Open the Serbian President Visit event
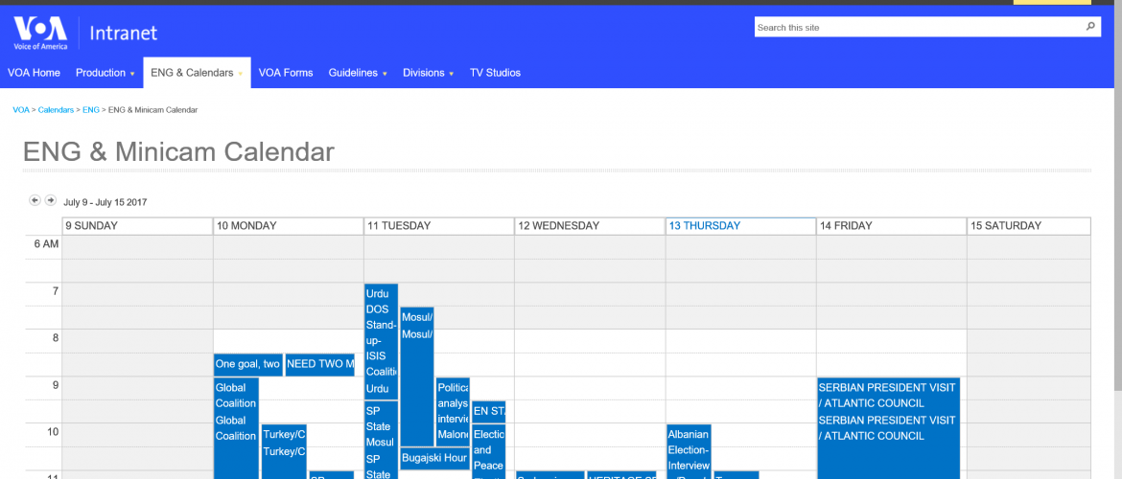This screenshot has width=1122, height=479. tap(887, 412)
